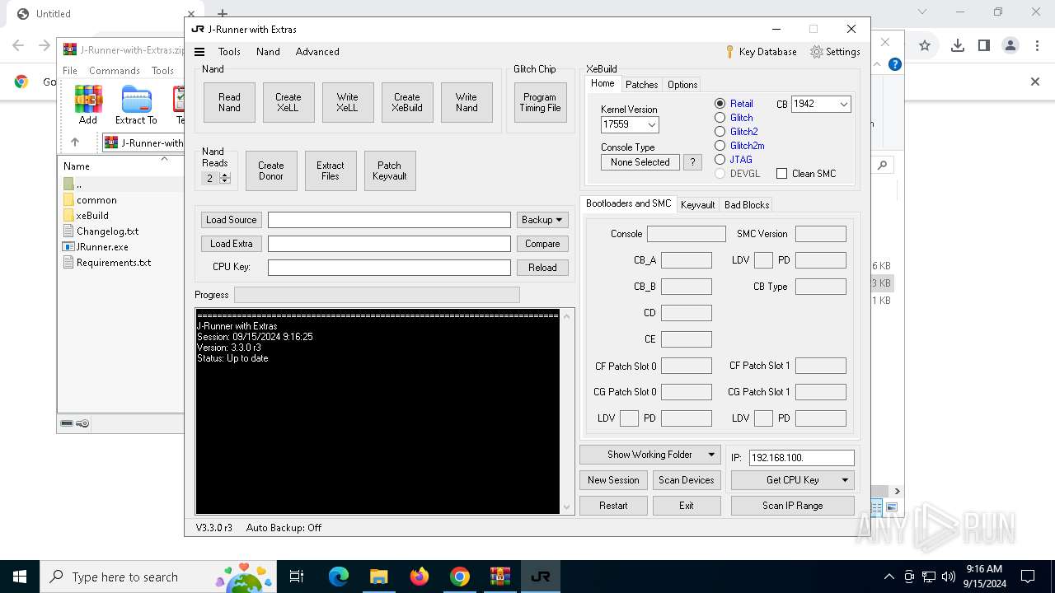The image size is (1055, 593).
Task: Click the Create Donor button
Action: point(271,171)
